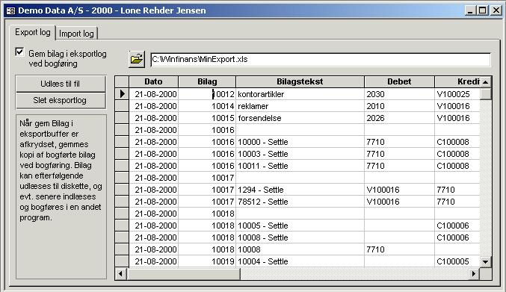
Task: Click the Udlæs til fil button
Action: click(x=61, y=84)
